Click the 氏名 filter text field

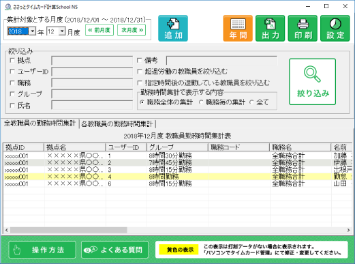pyautogui.click(x=92, y=105)
